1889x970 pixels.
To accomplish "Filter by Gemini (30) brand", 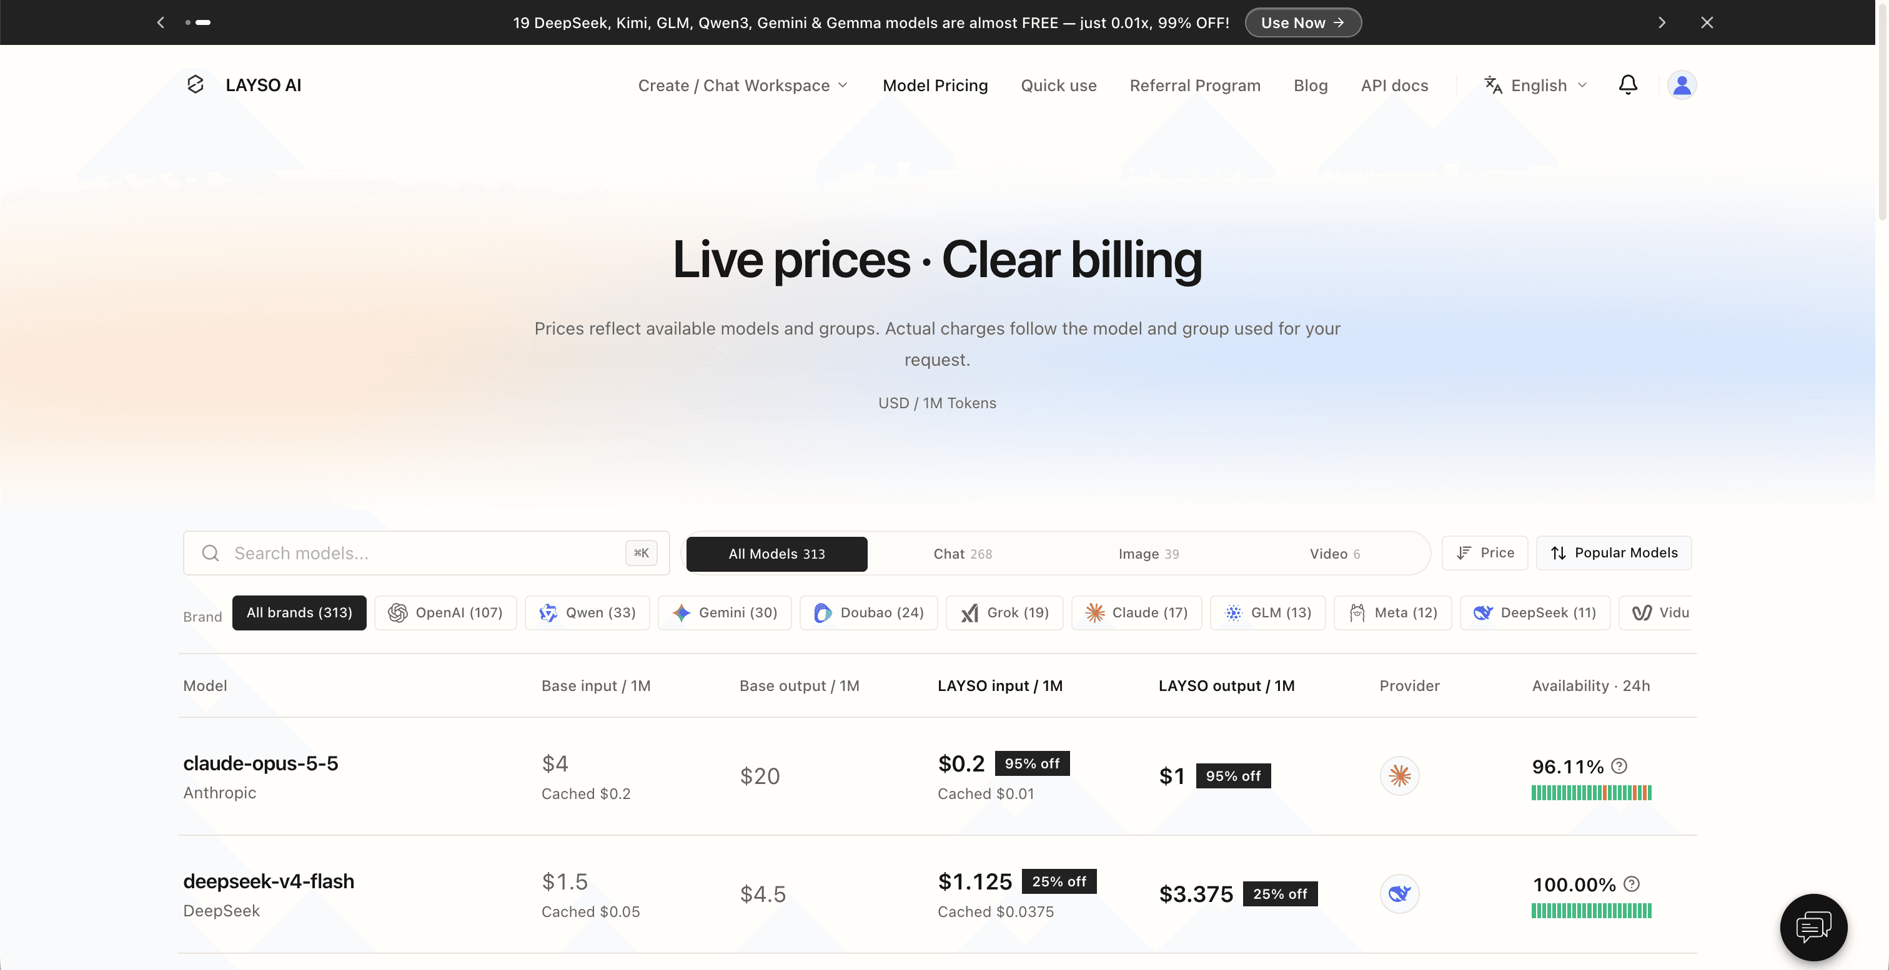I will pos(725,612).
